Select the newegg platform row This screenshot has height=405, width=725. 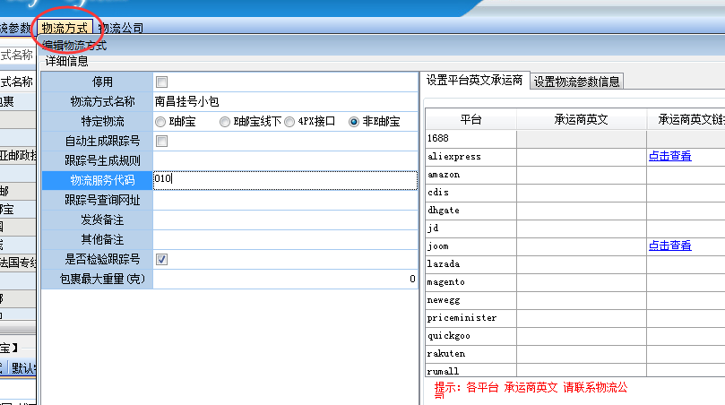pyautogui.click(x=470, y=300)
